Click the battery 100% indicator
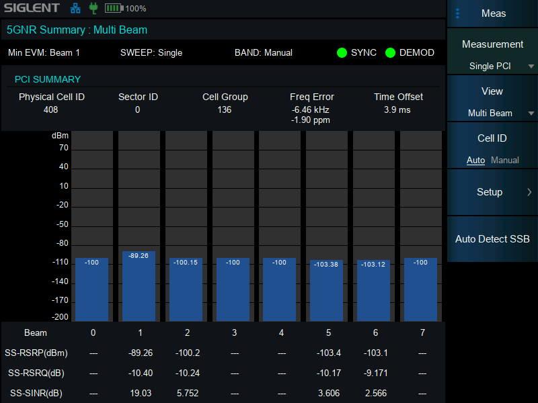 (x=126, y=9)
